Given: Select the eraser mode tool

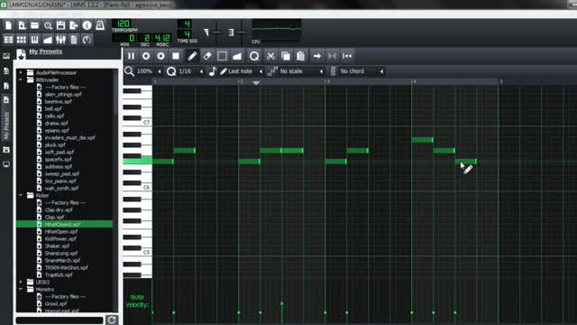Looking at the screenshot, I should (x=207, y=56).
